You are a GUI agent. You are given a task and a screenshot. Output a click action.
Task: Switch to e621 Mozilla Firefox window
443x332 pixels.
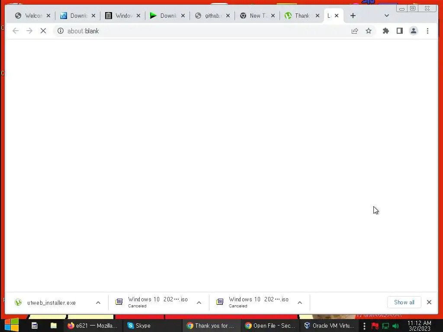[93, 326]
